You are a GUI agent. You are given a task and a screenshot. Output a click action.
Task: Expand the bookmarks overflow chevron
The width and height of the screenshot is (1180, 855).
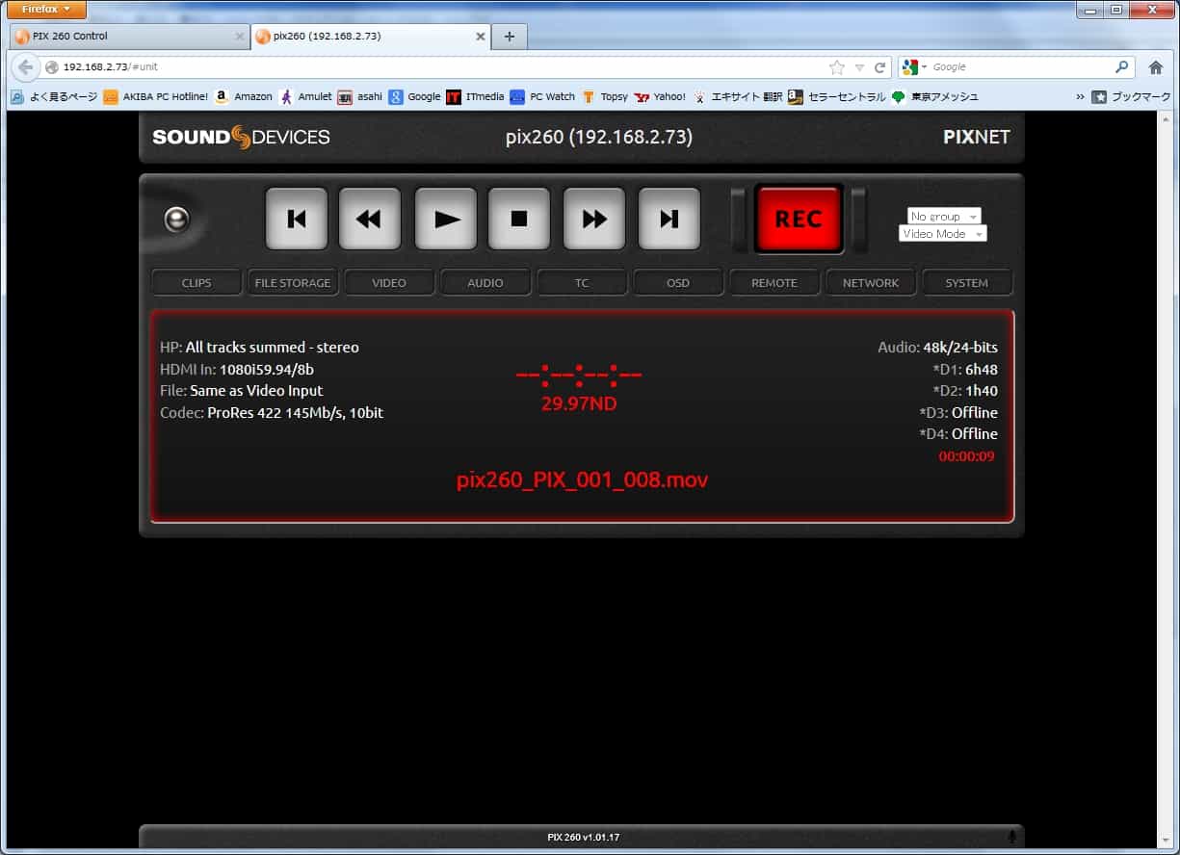pos(1079,96)
